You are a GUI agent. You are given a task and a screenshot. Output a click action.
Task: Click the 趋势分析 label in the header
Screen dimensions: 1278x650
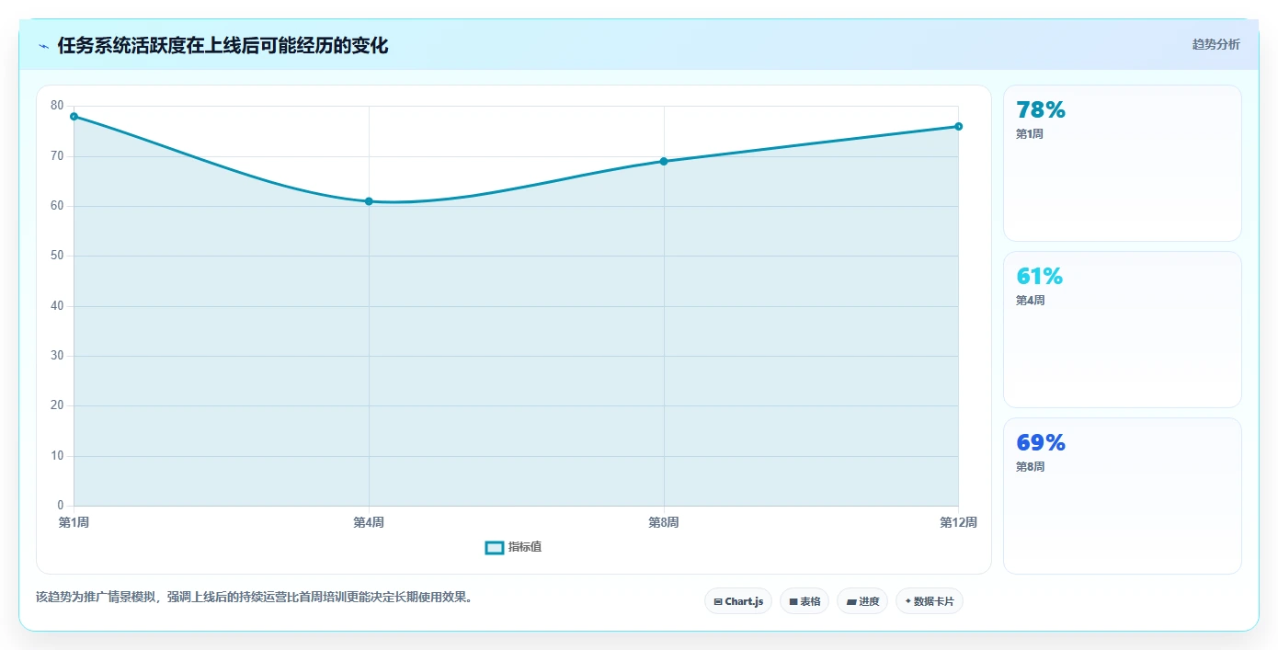pyautogui.click(x=1215, y=44)
